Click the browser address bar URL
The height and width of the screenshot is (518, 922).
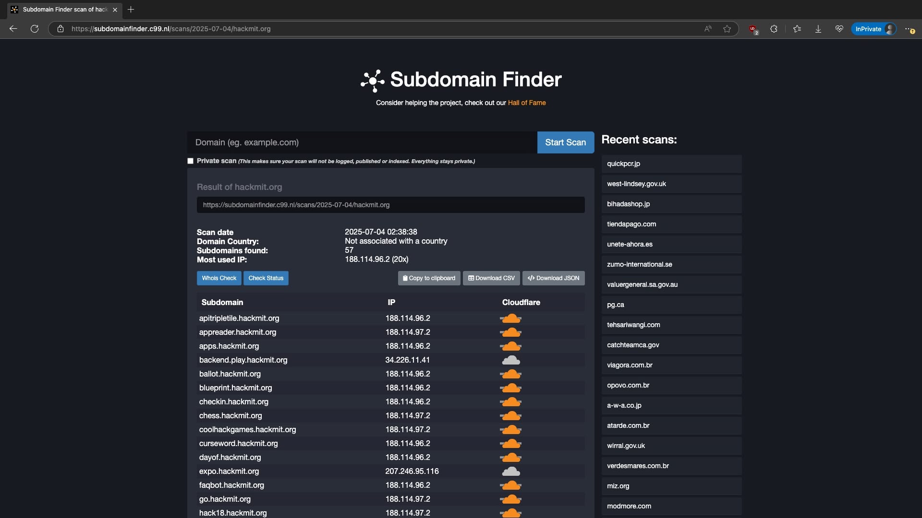[171, 29]
